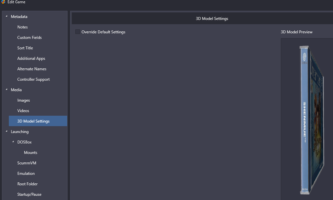Screen dimensions: 333x200
Task: Collapse the DOSBox tree node
Action: (x=13, y=142)
